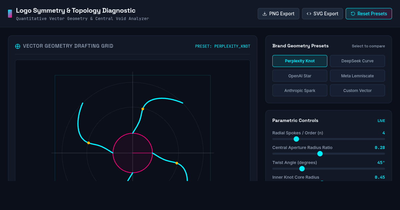Image resolution: width=400 pixels, height=210 pixels.
Task: Click the twist angle value 45°
Action: [x=381, y=162]
